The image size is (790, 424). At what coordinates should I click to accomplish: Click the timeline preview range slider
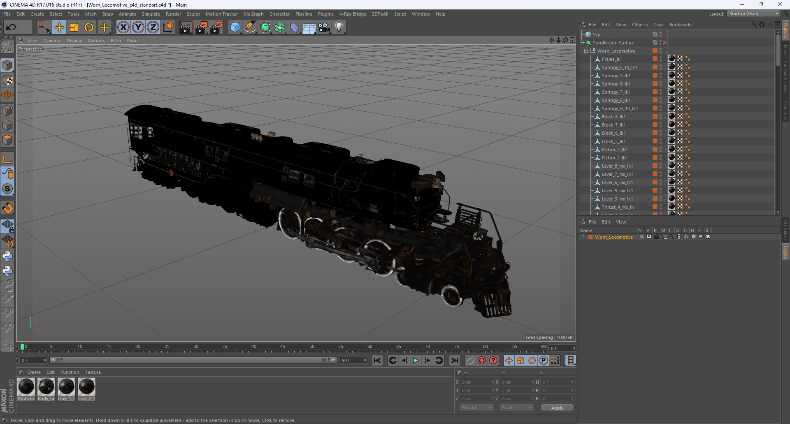tap(193, 360)
